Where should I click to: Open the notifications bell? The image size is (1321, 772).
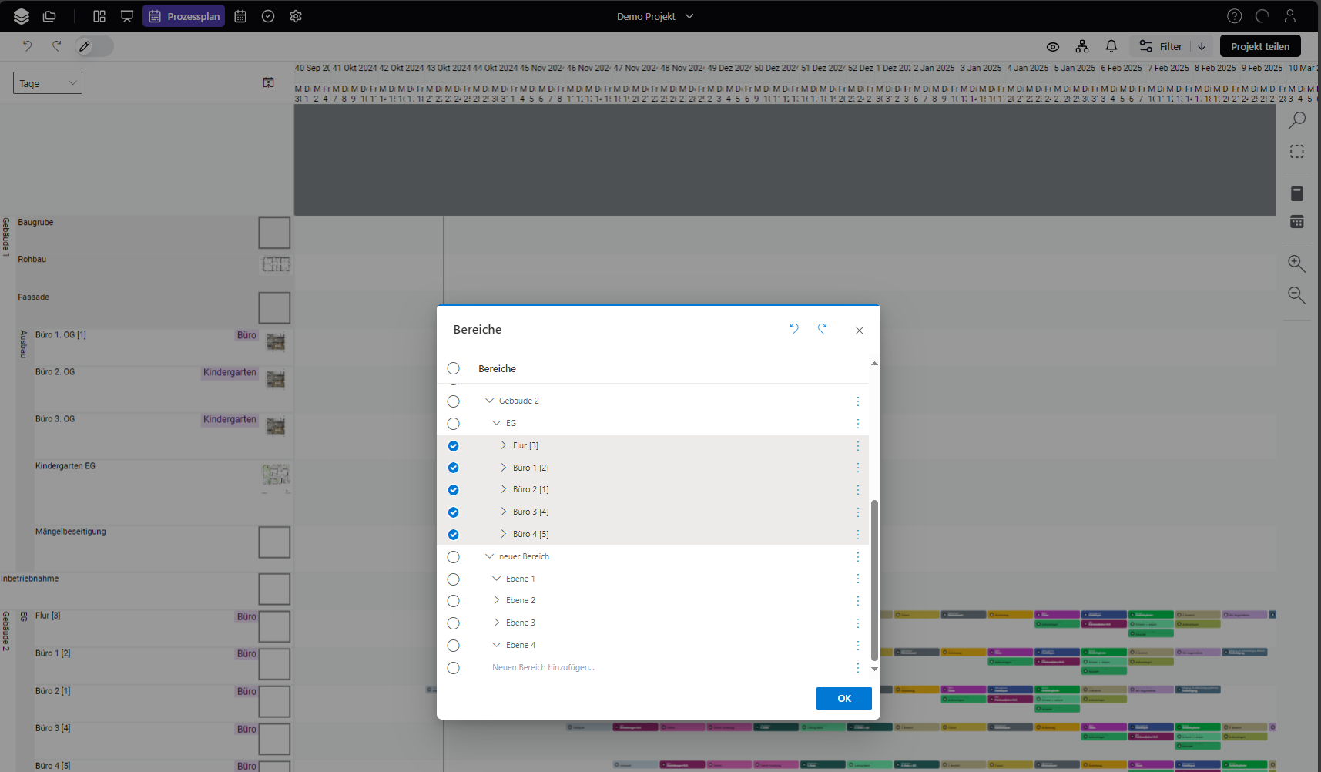click(x=1111, y=46)
